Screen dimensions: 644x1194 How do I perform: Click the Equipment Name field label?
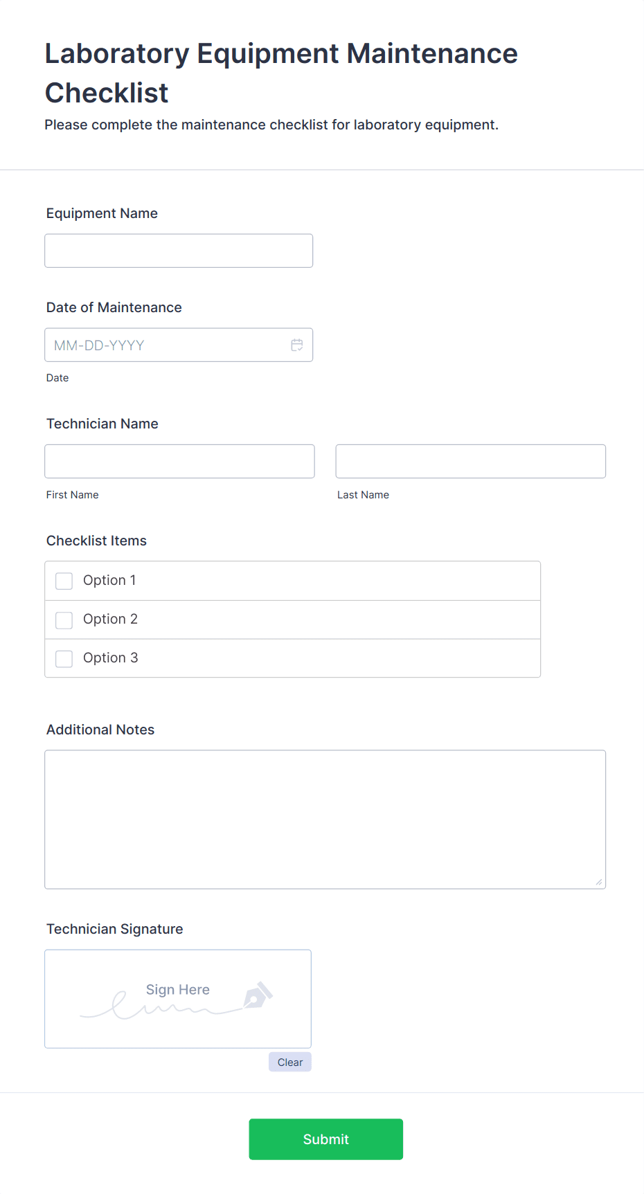(x=102, y=213)
